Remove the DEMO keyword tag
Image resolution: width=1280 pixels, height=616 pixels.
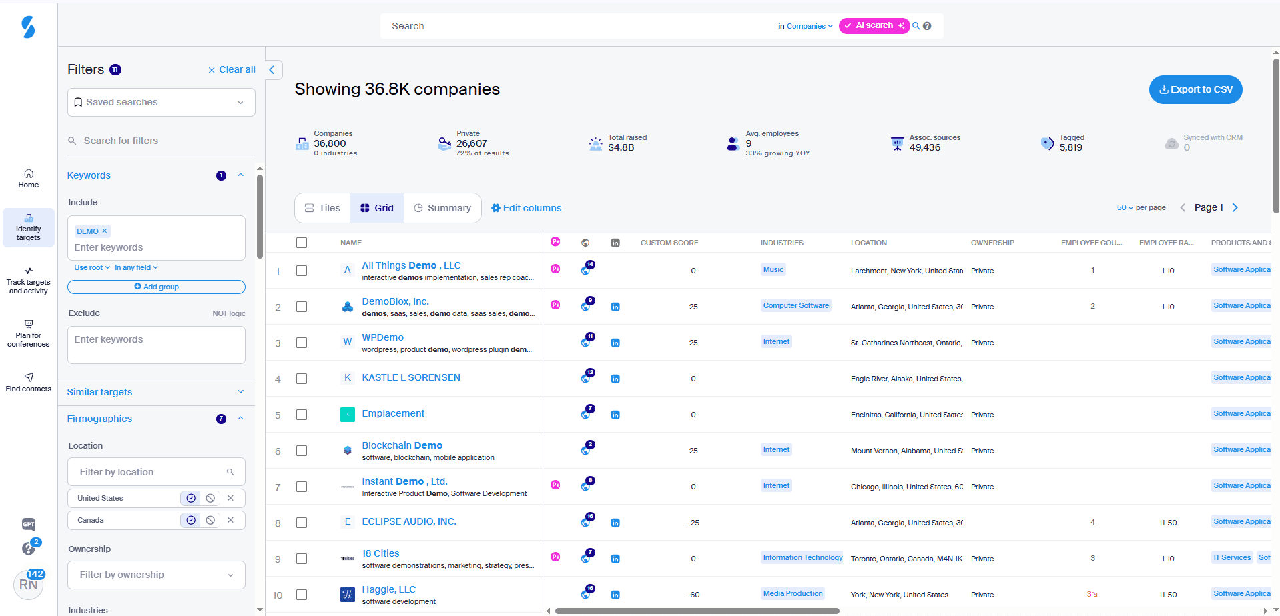point(105,231)
